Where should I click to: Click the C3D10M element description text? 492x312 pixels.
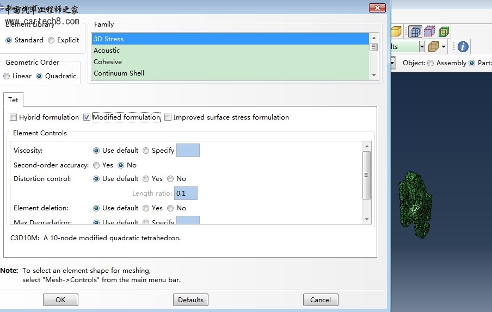[95, 238]
